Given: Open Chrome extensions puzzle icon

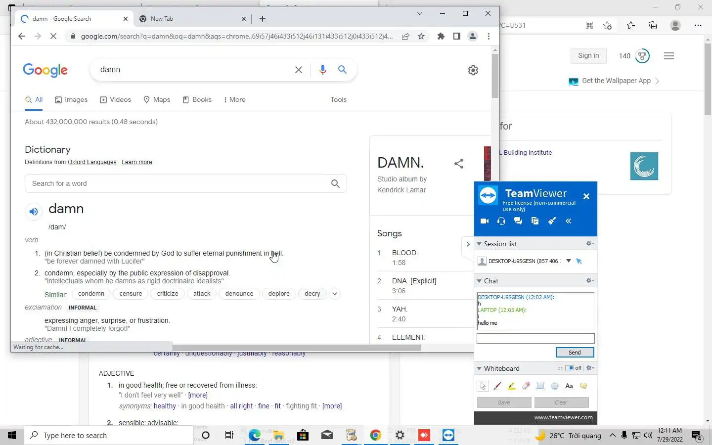Looking at the screenshot, I should coord(441,36).
